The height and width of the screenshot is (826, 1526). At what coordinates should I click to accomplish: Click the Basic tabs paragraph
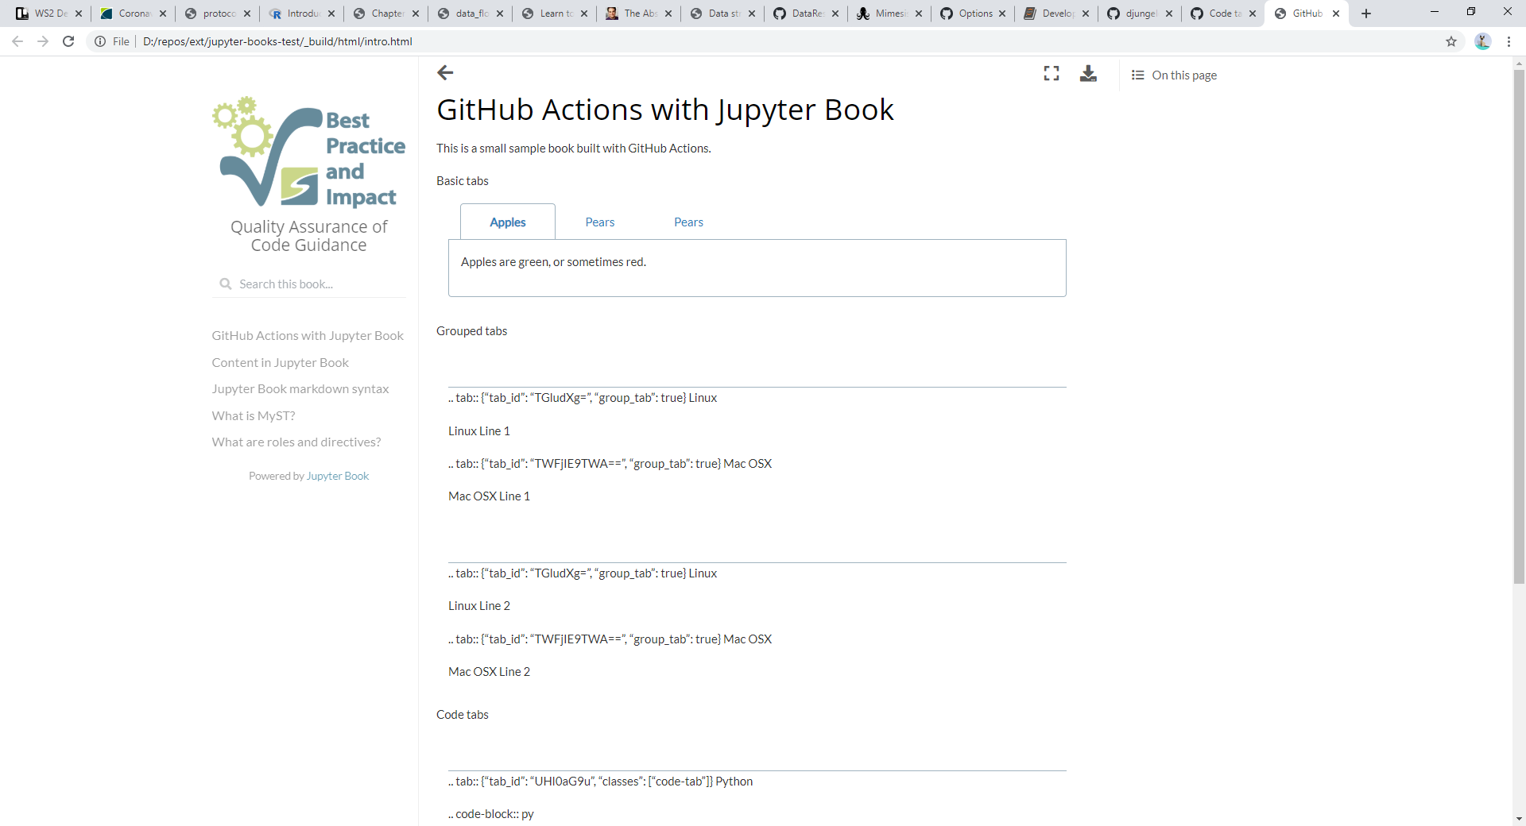(463, 181)
